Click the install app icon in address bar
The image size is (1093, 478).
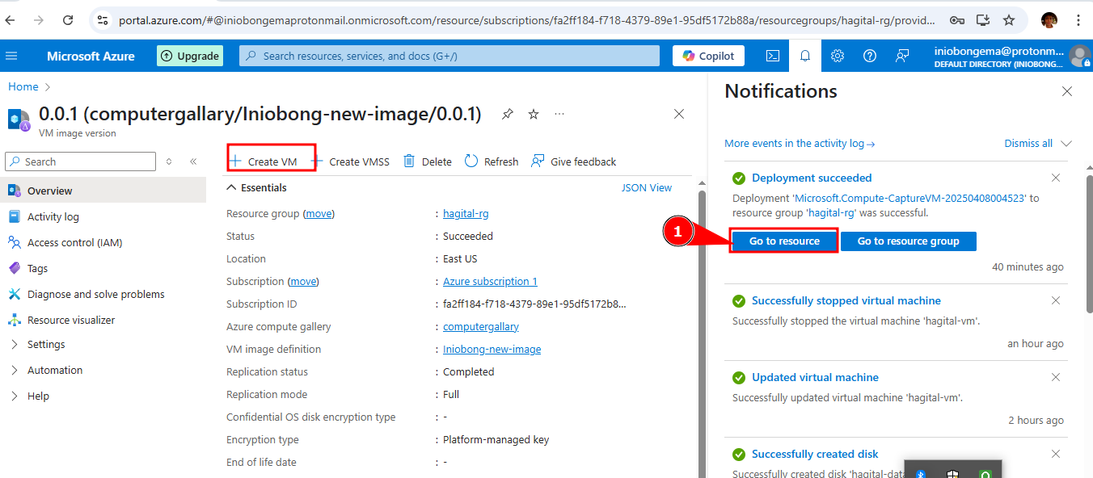(983, 20)
